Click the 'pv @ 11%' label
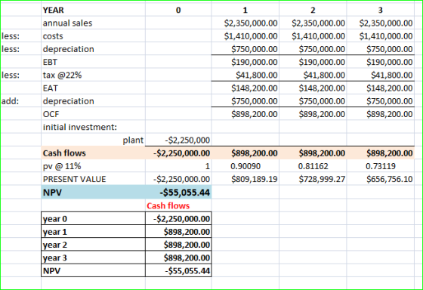This screenshot has height=290, width=423. tap(62, 166)
